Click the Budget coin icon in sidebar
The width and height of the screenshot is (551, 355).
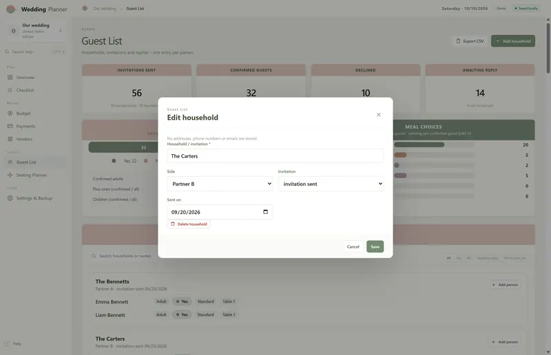pyautogui.click(x=10, y=114)
